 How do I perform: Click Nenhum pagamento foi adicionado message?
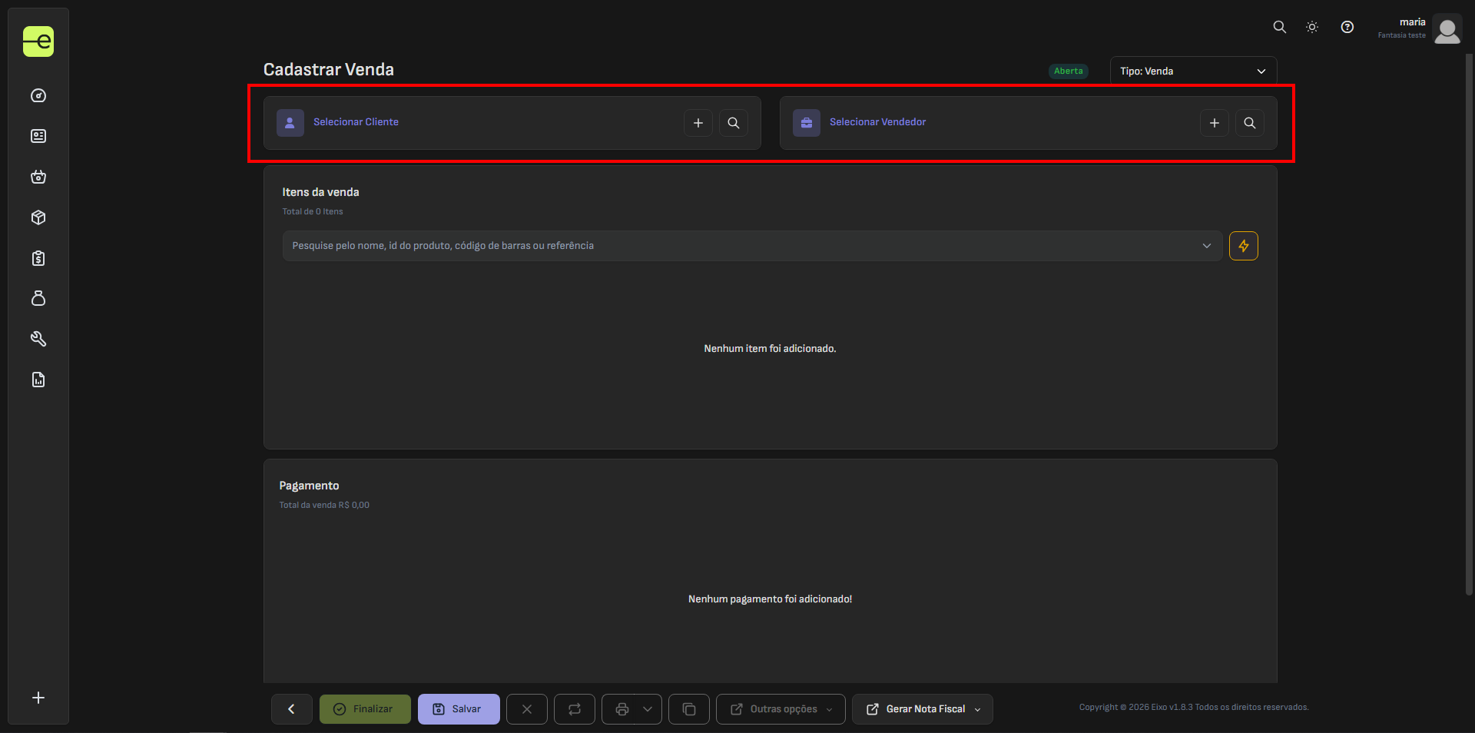tap(770, 599)
